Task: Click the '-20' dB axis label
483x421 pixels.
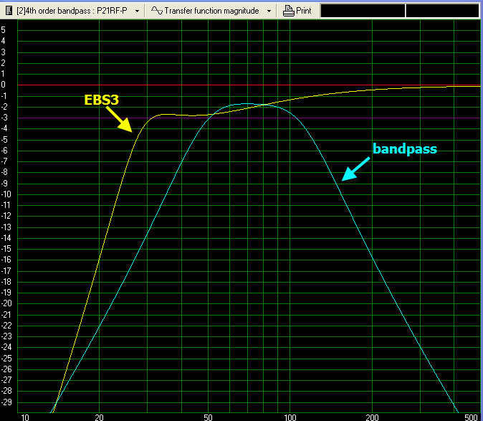Action: 6,303
